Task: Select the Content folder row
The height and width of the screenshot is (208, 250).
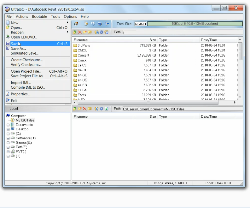Action: 155,55
